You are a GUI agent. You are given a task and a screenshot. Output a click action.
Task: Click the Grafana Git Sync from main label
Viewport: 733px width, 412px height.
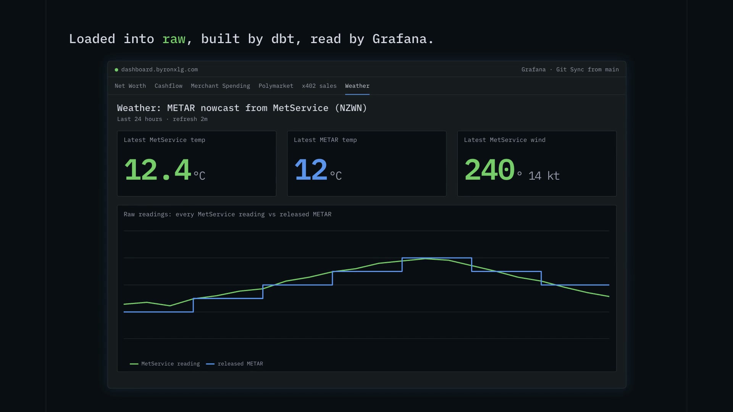570,69
